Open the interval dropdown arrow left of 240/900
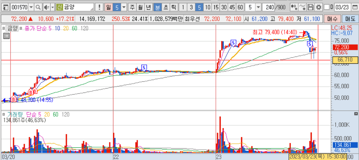Image resolution: width=359 pixels, height=160 pixels. (258, 7)
